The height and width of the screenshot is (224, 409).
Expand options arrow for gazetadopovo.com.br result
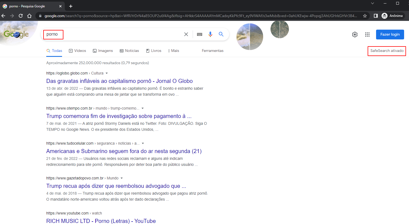click(122, 178)
